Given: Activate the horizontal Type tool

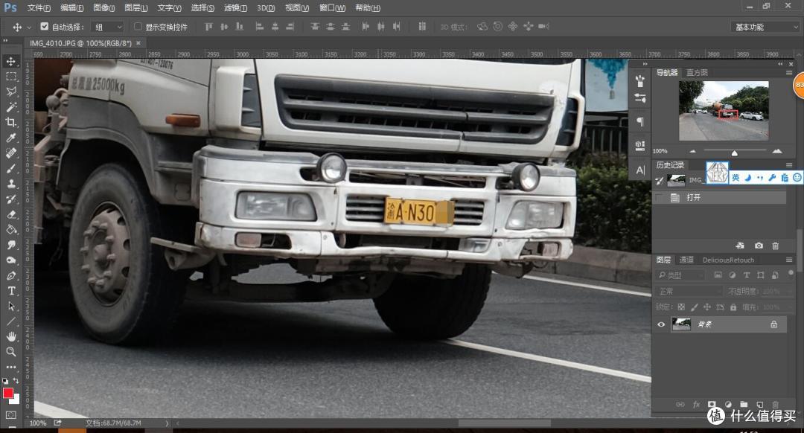Looking at the screenshot, I should click(11, 291).
